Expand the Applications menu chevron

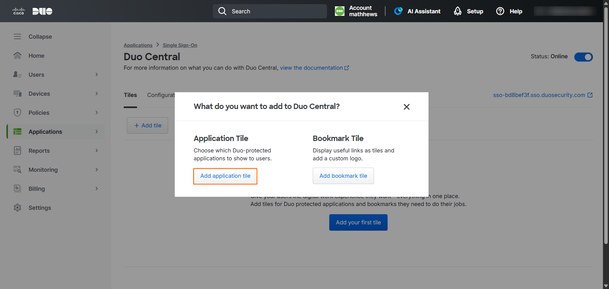[x=97, y=132]
